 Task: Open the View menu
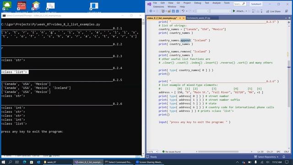[171, 3]
